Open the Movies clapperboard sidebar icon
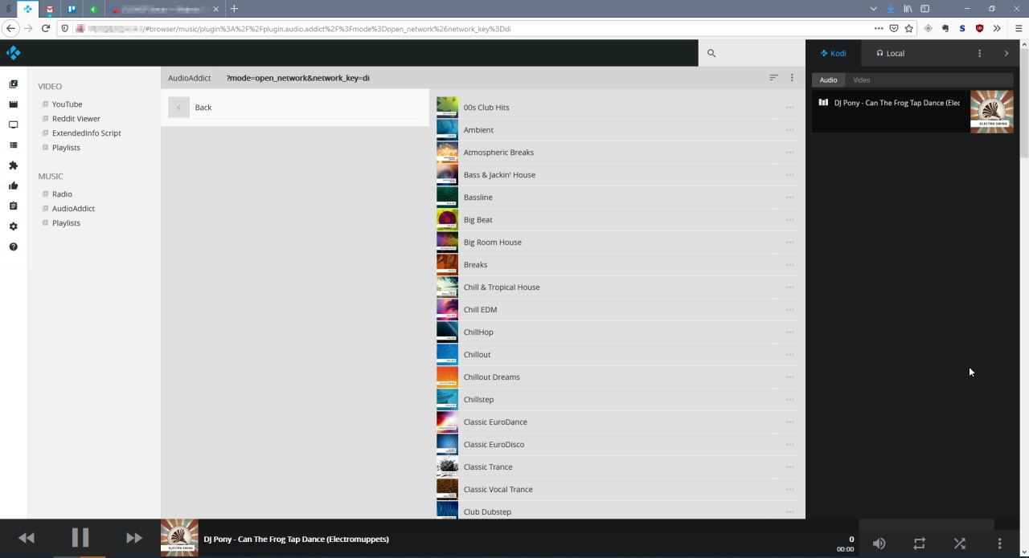 (x=13, y=104)
